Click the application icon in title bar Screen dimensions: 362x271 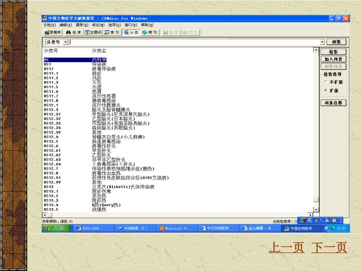coord(45,18)
